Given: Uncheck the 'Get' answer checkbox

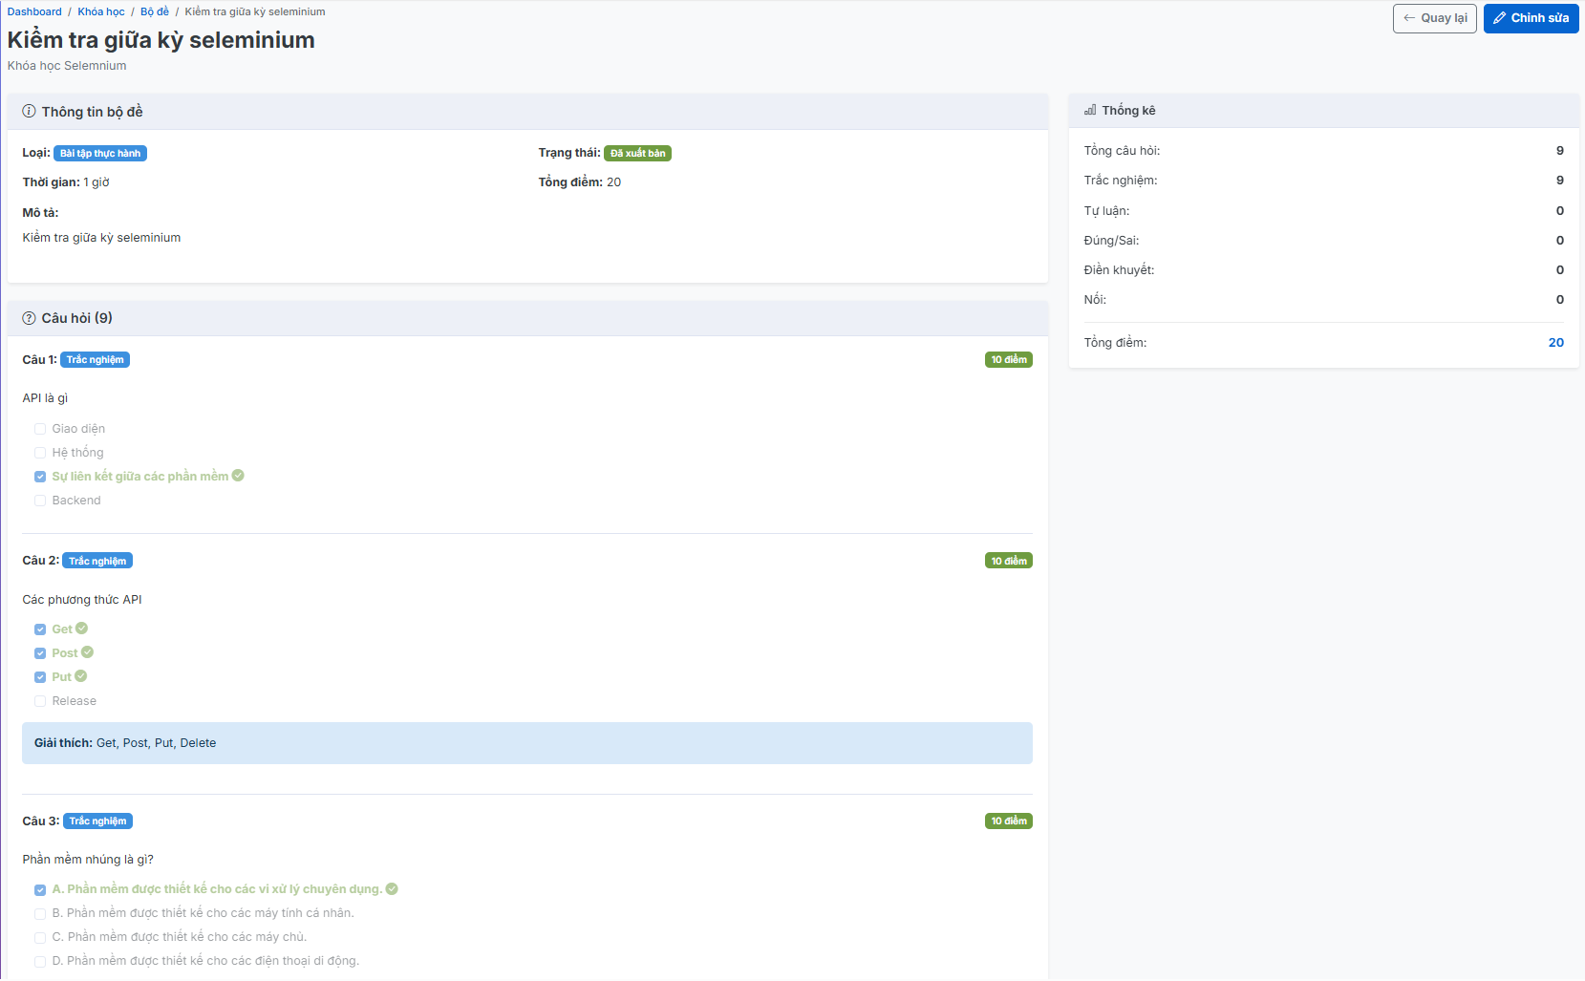Looking at the screenshot, I should (x=40, y=629).
